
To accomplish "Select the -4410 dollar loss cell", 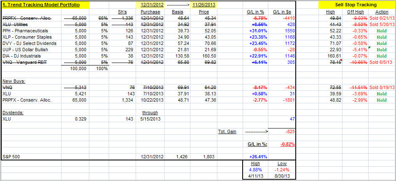I will point(282,18).
